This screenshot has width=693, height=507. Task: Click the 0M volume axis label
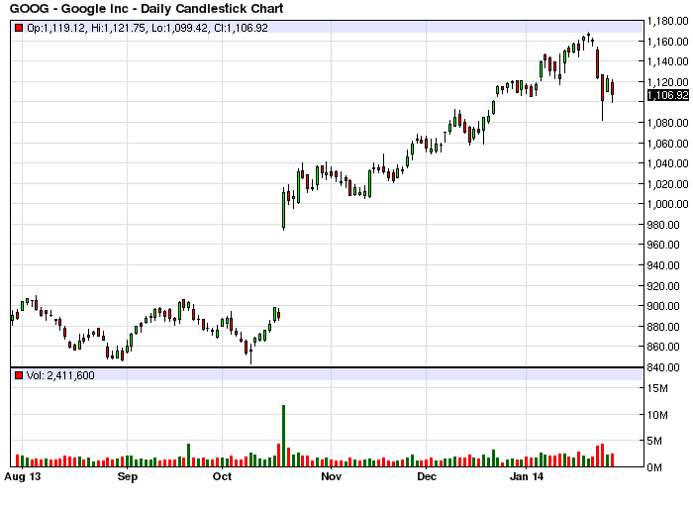(654, 467)
